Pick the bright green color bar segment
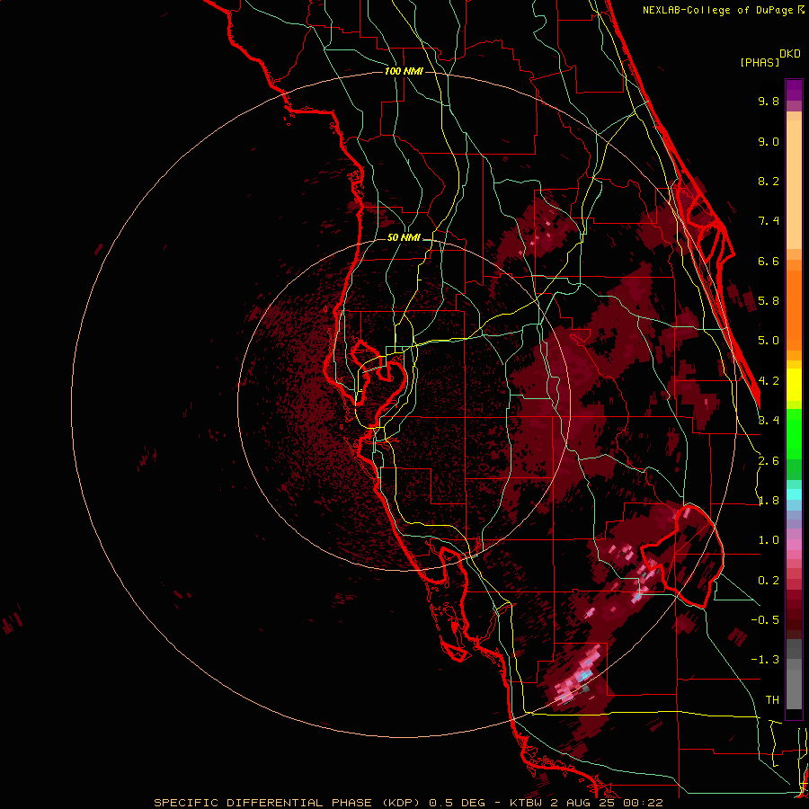The image size is (809, 809). tap(794, 433)
